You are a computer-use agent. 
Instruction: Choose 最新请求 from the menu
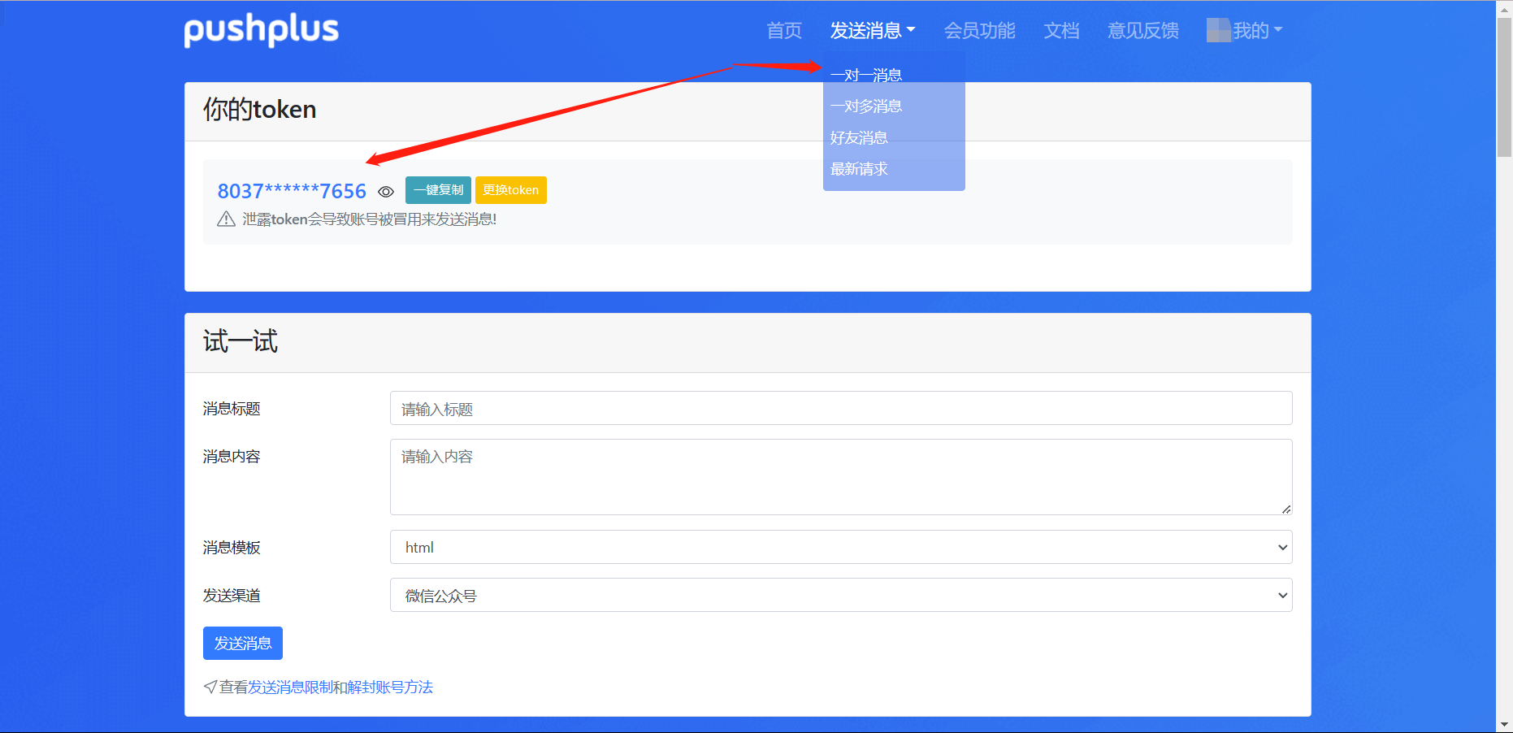(x=859, y=169)
